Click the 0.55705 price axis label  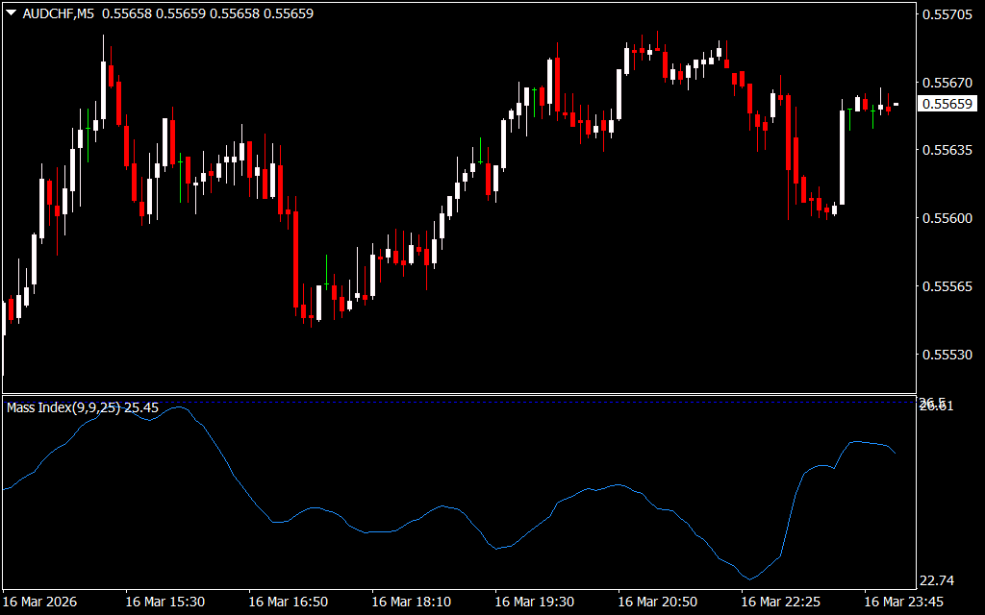[947, 14]
